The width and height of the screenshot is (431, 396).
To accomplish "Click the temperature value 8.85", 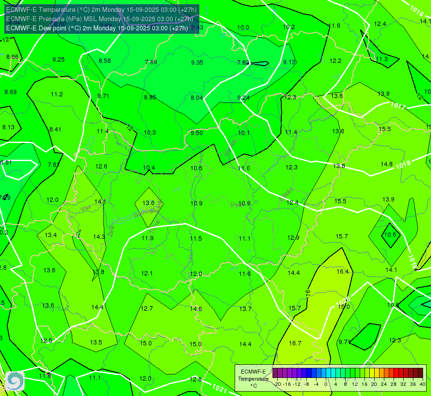I will [x=150, y=97].
